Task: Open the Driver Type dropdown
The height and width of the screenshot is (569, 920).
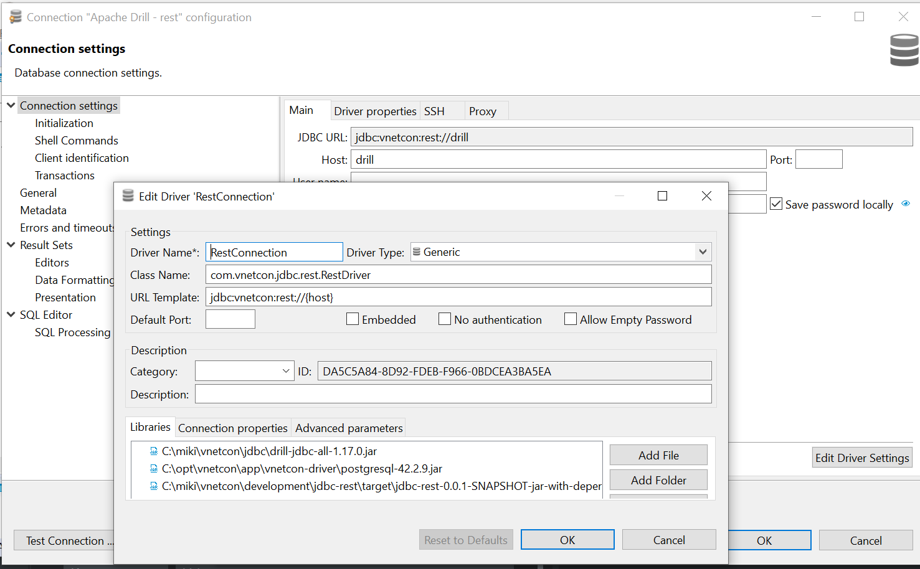Action: click(703, 252)
